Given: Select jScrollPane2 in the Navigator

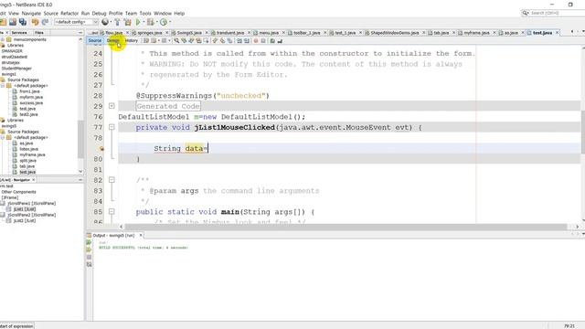Looking at the screenshot, I should [31, 215].
